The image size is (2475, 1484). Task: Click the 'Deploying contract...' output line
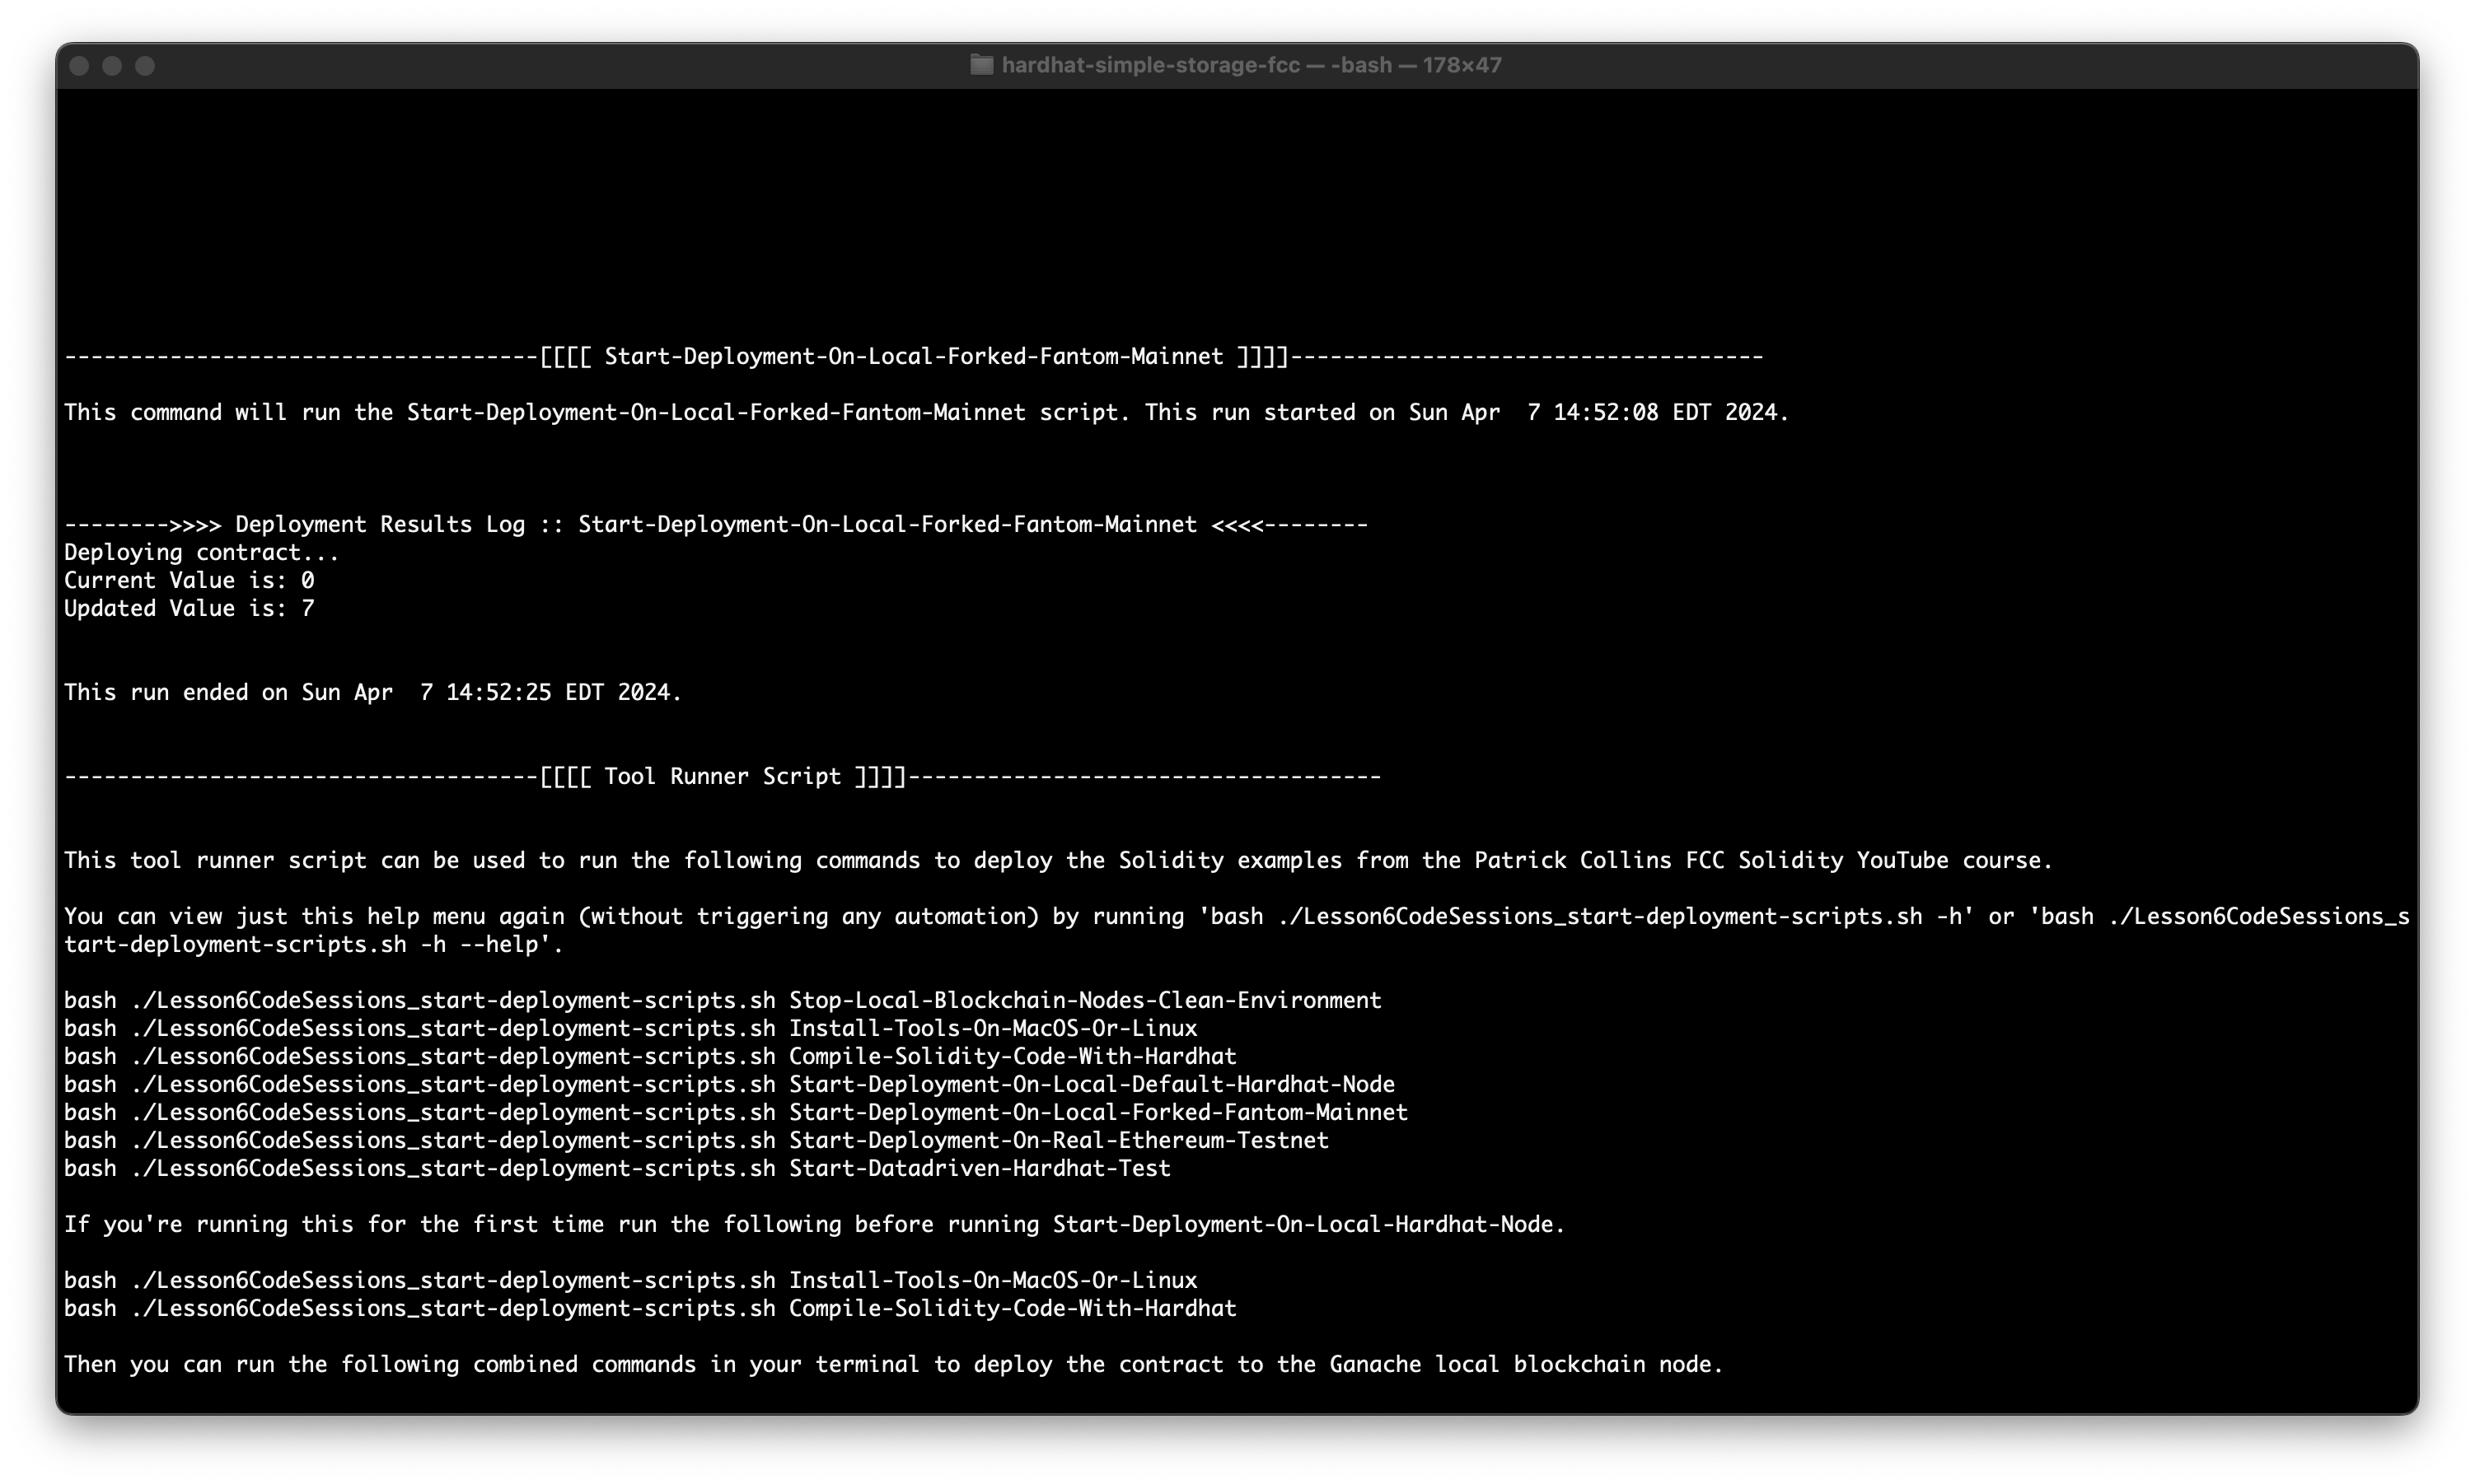click(201, 552)
